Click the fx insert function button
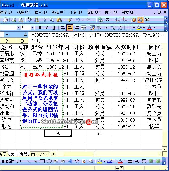 pyautogui.click(x=26, y=35)
